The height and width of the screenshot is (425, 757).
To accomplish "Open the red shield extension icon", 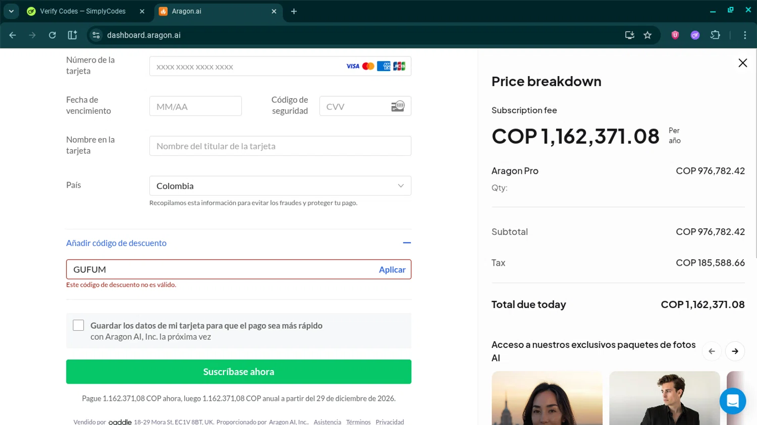I will point(675,35).
